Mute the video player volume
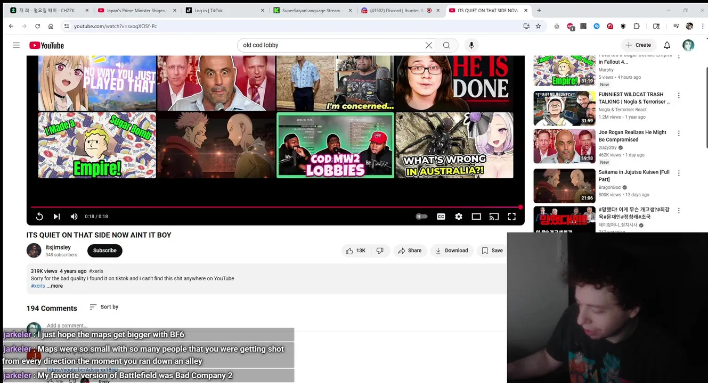 (x=74, y=217)
